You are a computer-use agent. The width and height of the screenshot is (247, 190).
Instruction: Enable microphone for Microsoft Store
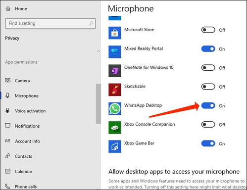click(x=208, y=30)
